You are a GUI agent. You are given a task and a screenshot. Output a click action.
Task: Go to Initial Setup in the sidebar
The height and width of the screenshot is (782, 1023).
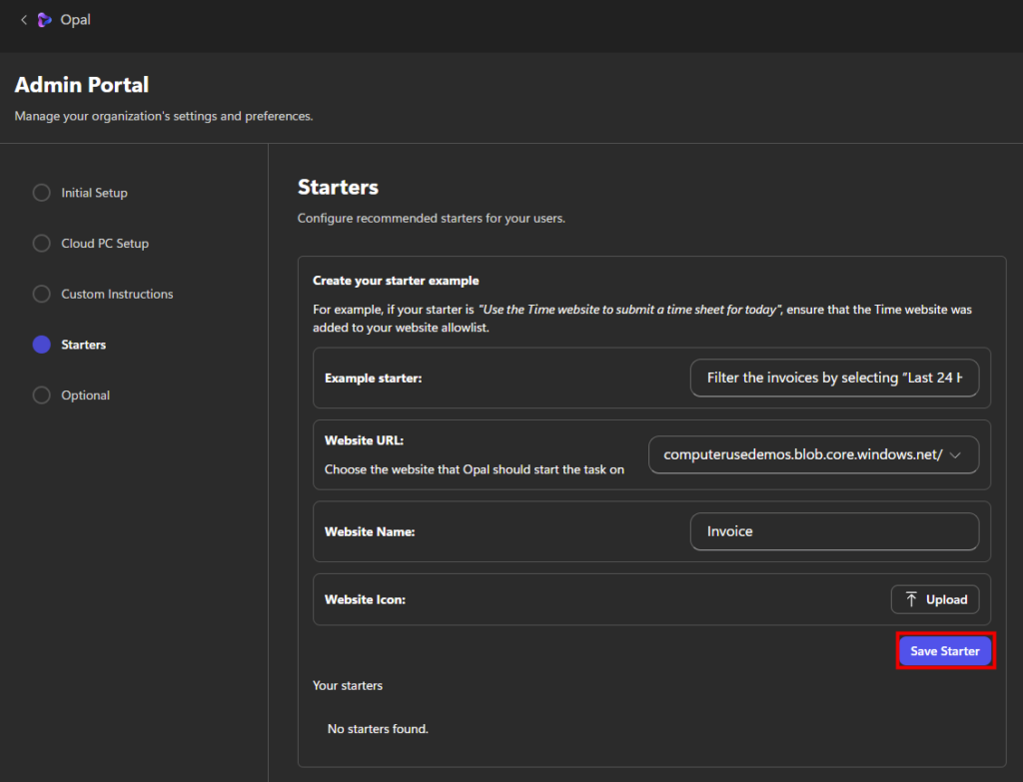94,193
